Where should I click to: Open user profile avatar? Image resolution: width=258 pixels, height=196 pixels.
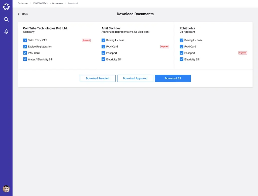coord(6,189)
